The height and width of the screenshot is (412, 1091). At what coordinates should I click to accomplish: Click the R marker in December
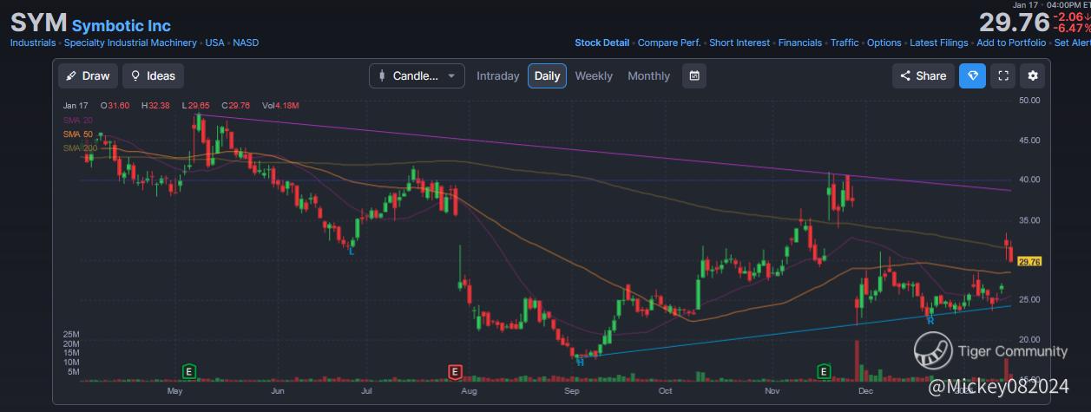pyautogui.click(x=930, y=320)
